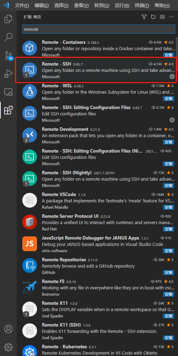Open gear menu for SSH Editing Configuration Files

(x=172, y=120)
